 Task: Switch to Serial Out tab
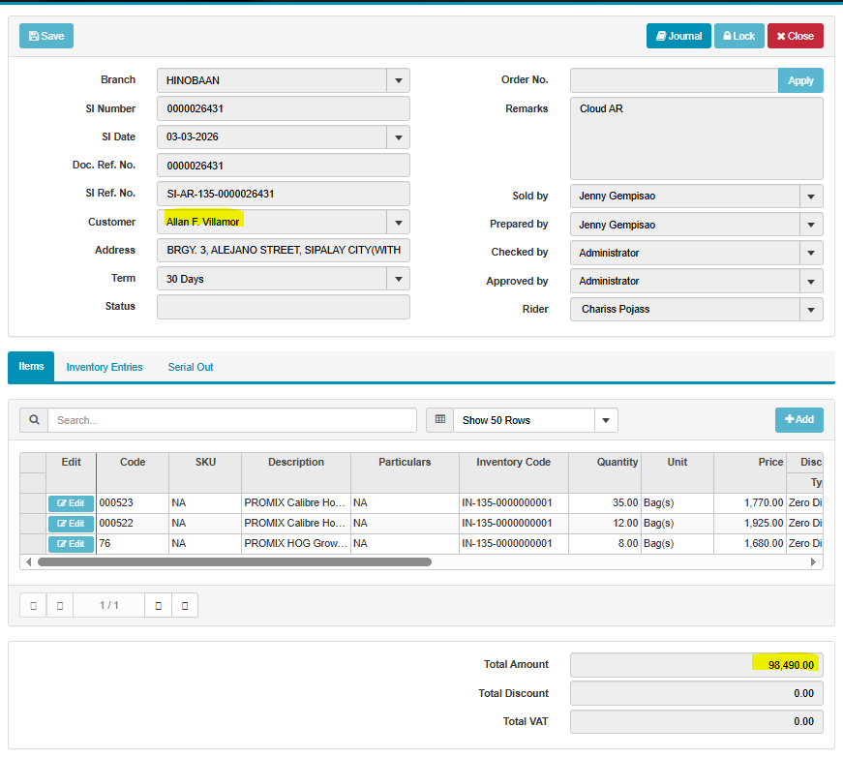[x=191, y=367]
